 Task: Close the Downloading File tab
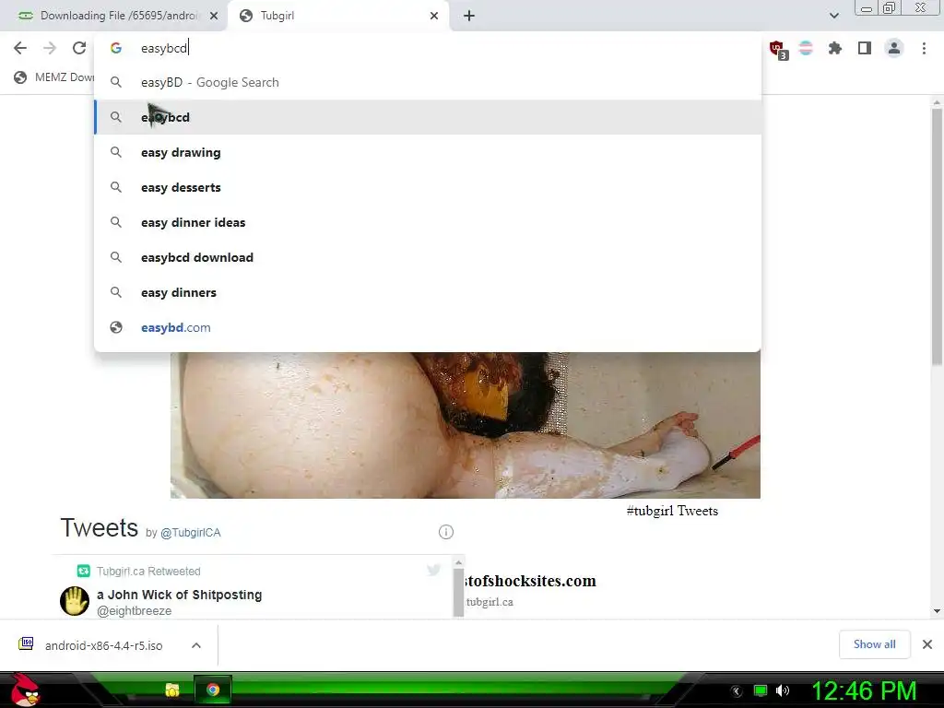tap(214, 16)
